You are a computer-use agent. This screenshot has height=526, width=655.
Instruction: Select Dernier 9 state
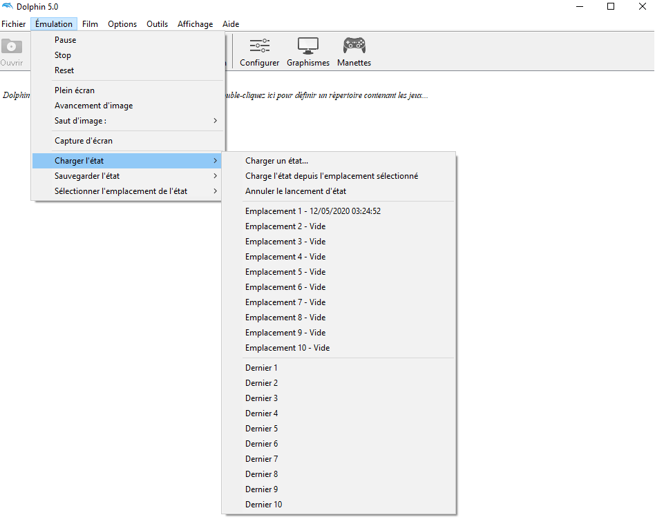[x=339, y=489]
